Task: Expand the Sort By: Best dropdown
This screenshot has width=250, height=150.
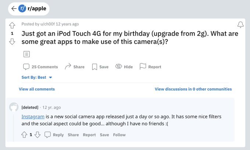Action: pos(37,77)
